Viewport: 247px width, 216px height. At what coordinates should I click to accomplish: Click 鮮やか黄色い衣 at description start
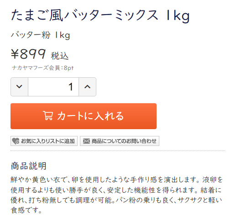pos(35,180)
